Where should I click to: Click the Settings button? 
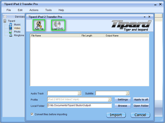[123, 99]
